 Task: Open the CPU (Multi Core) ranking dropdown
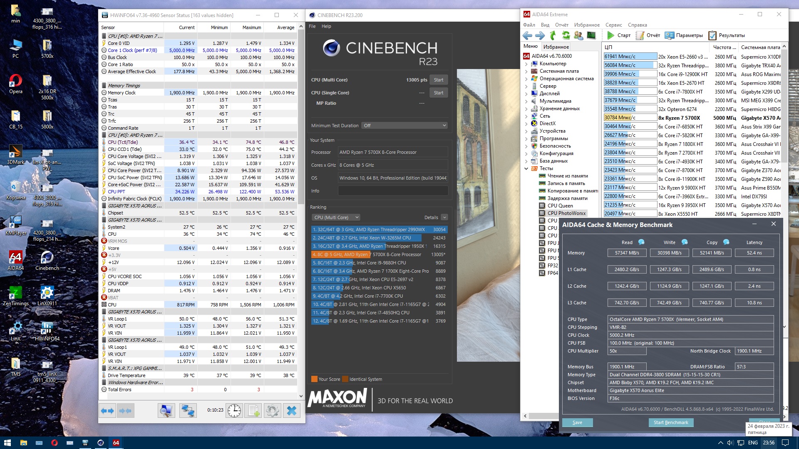[336, 217]
